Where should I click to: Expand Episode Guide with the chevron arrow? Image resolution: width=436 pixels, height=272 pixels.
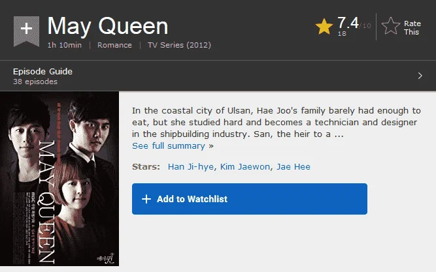pyautogui.click(x=420, y=76)
